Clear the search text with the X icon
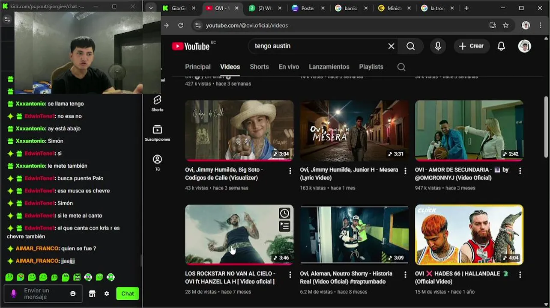The height and width of the screenshot is (308, 550). [x=391, y=46]
